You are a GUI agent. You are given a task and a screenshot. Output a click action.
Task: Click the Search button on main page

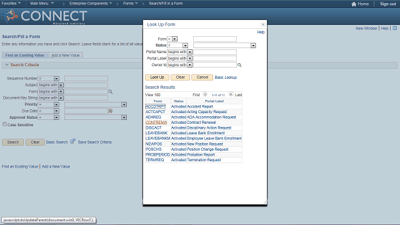click(12, 142)
